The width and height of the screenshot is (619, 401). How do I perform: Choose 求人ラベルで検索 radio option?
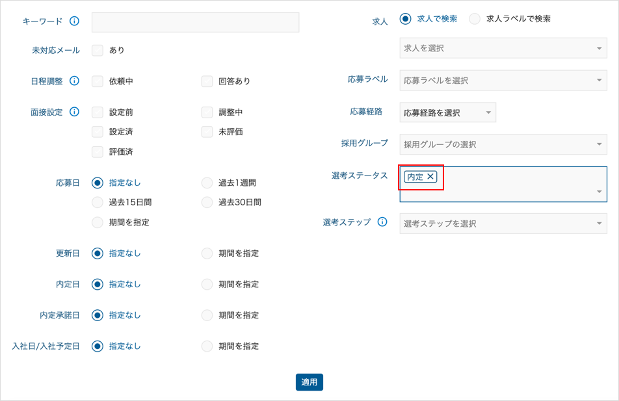point(475,19)
